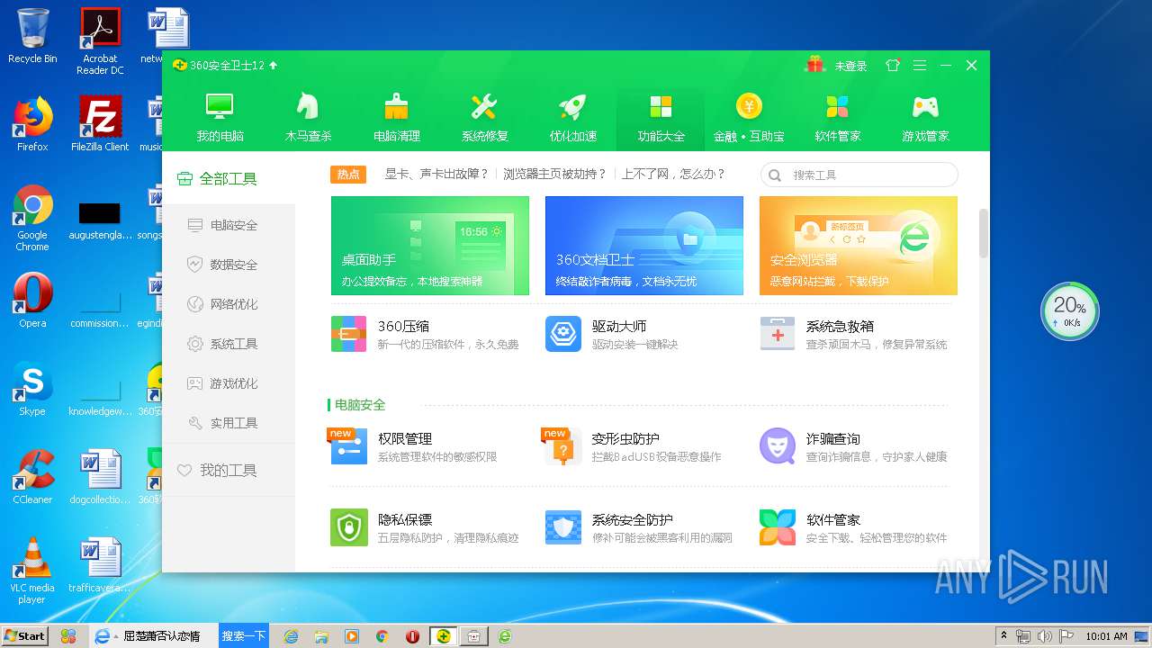Click the 20% floating speed ball

[1070, 311]
